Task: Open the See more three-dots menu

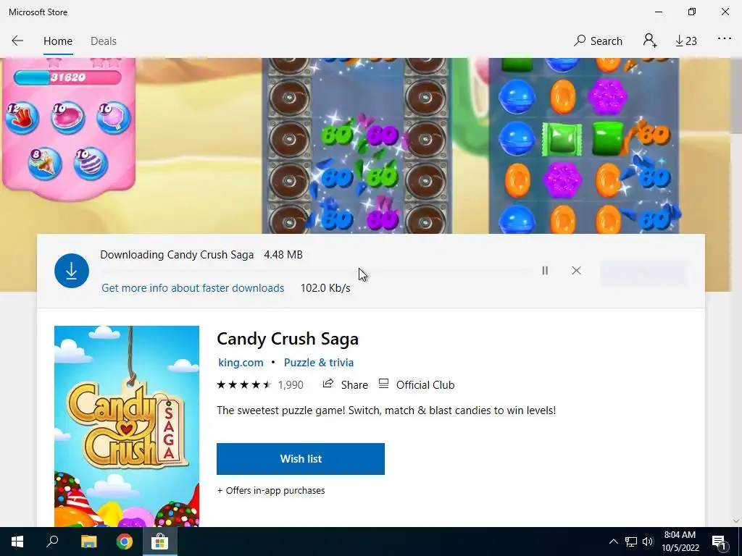Action: point(725,39)
